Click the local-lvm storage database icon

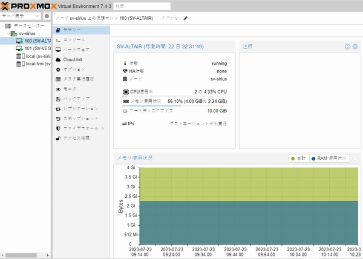(x=19, y=64)
